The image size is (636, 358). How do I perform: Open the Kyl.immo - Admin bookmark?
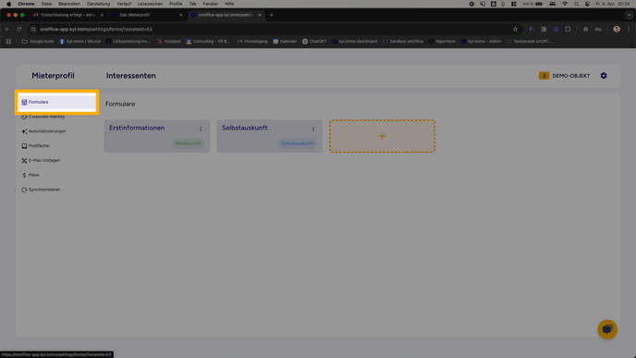point(481,42)
